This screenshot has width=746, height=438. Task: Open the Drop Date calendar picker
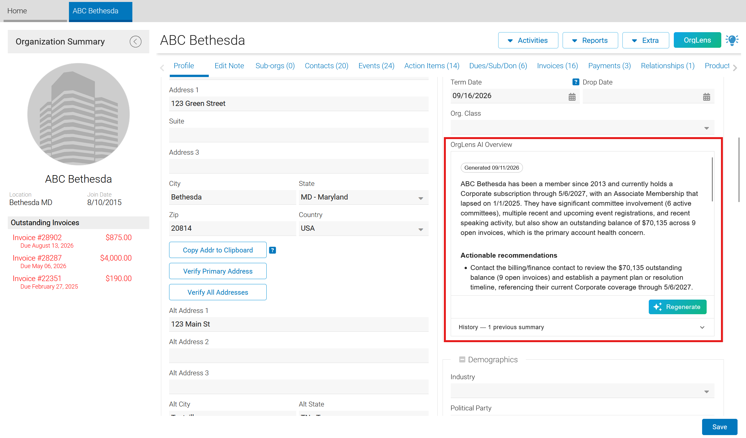pyautogui.click(x=706, y=97)
